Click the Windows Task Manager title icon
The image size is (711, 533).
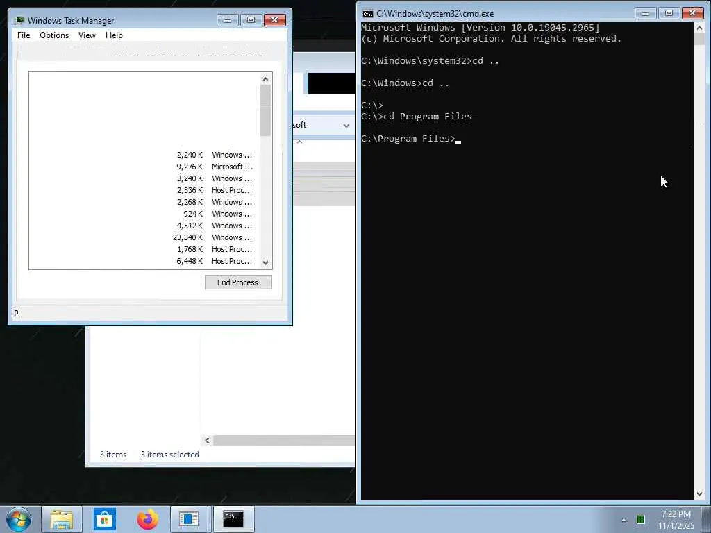pos(19,20)
